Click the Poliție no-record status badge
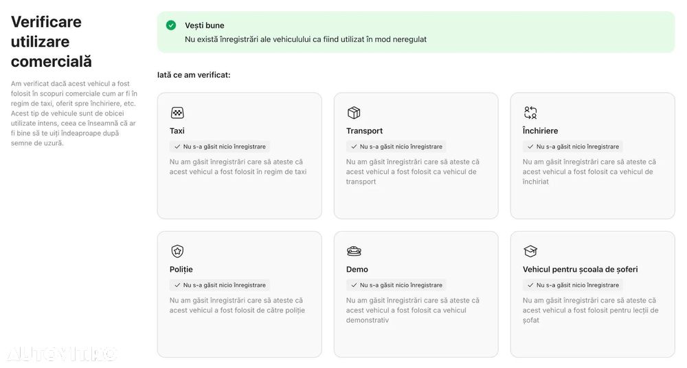This screenshot has height=368, width=687. 220,285
